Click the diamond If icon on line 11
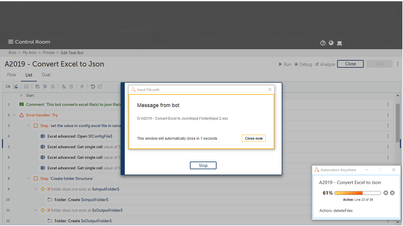The height and width of the screenshot is (226, 403). pos(43,210)
